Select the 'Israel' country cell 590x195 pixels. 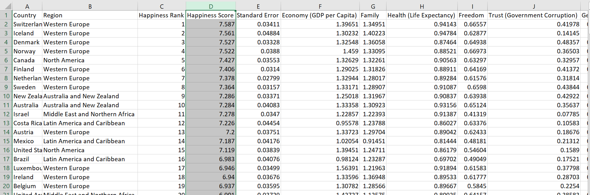click(x=27, y=114)
